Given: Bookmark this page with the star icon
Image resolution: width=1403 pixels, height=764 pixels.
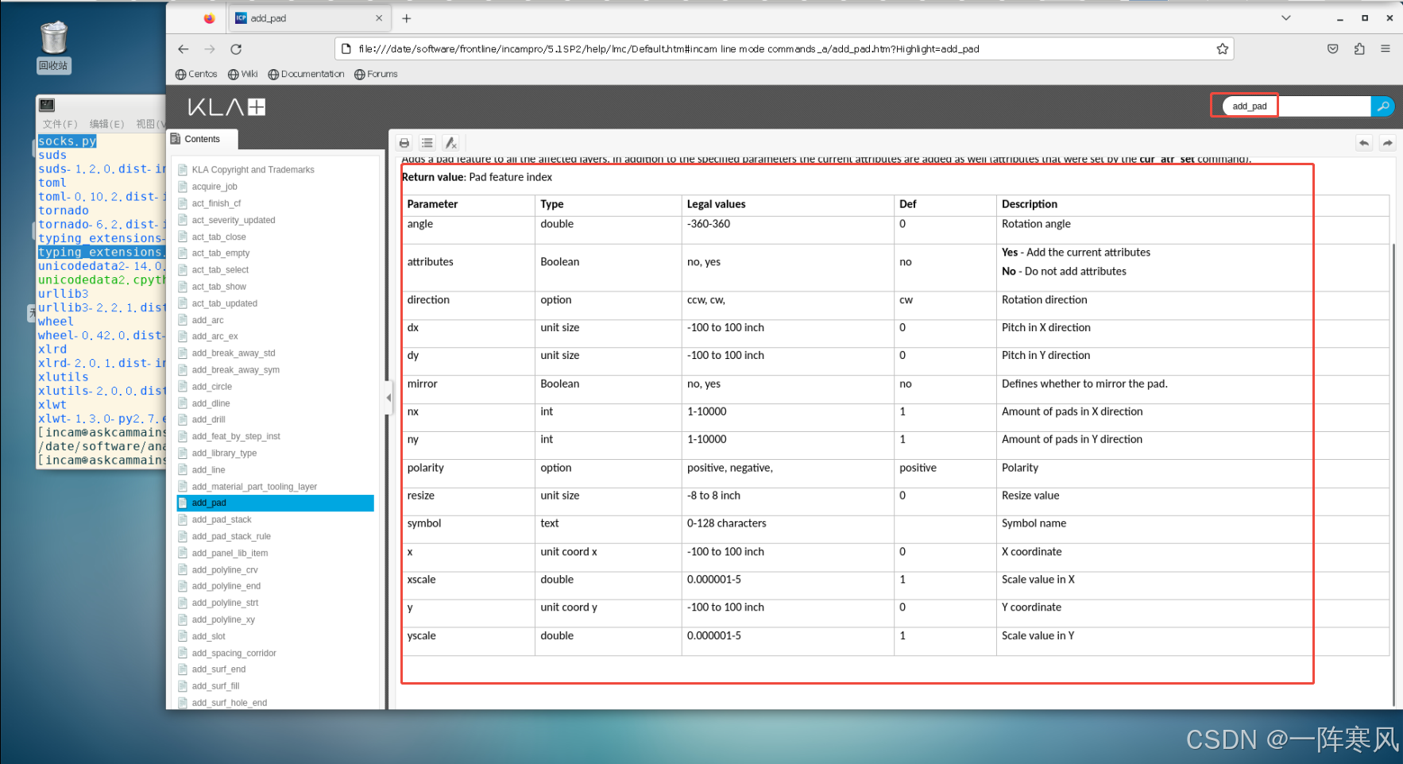Looking at the screenshot, I should point(1222,49).
